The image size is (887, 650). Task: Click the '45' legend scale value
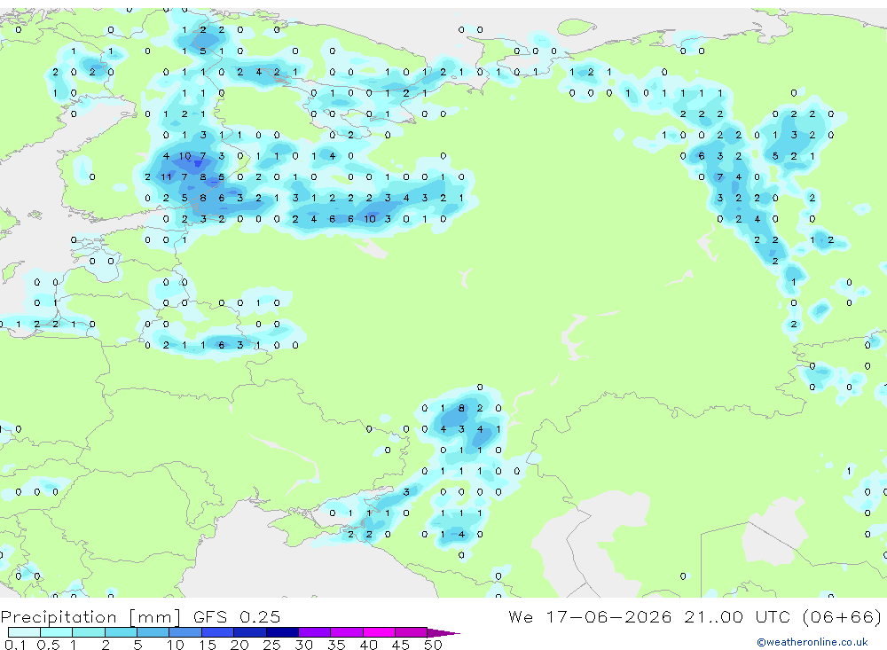401,645
